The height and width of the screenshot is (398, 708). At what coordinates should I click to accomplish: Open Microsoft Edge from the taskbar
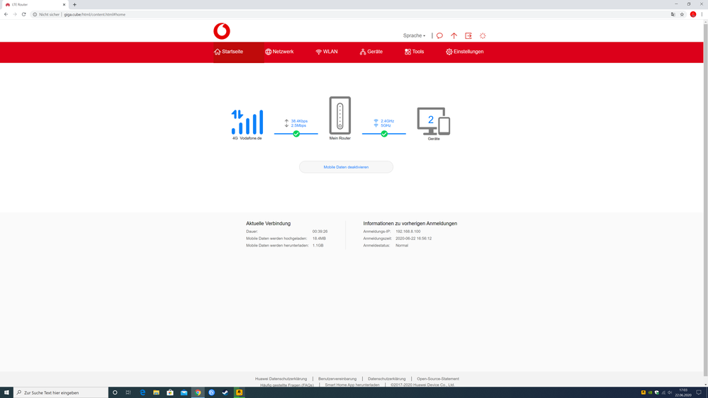click(x=142, y=392)
